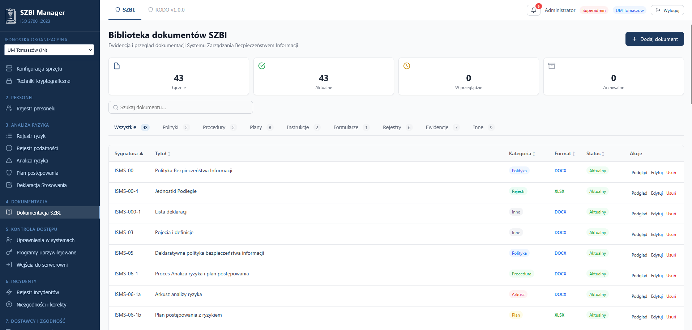Screen dimensions: 692x330
Task: Click plus icon in Dodaj dokument button
Action: click(x=634, y=39)
